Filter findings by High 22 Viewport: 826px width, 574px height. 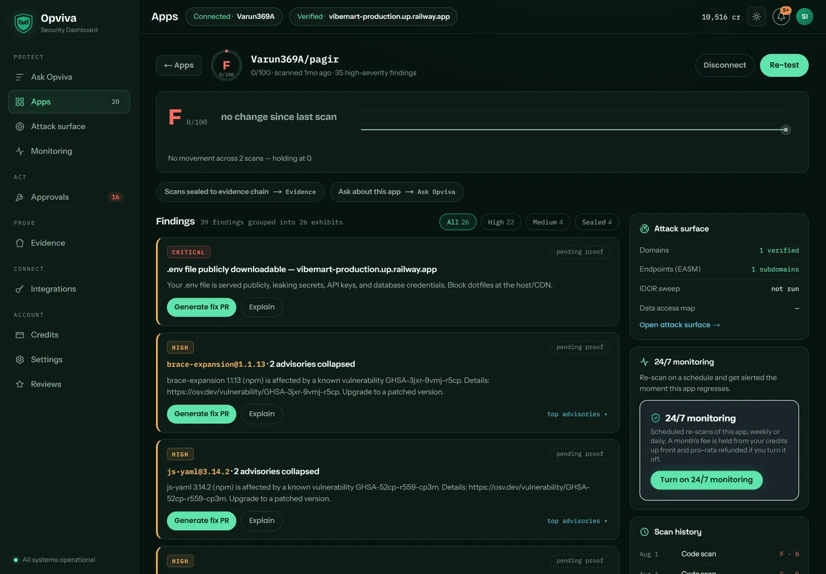tap(501, 222)
